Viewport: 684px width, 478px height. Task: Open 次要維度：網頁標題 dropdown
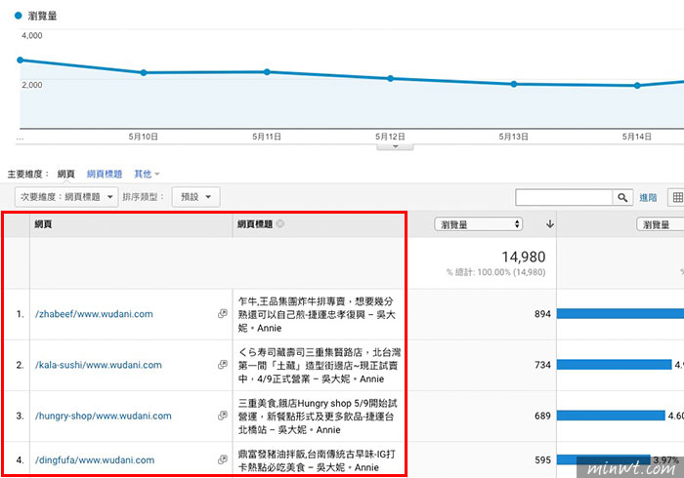(x=66, y=197)
